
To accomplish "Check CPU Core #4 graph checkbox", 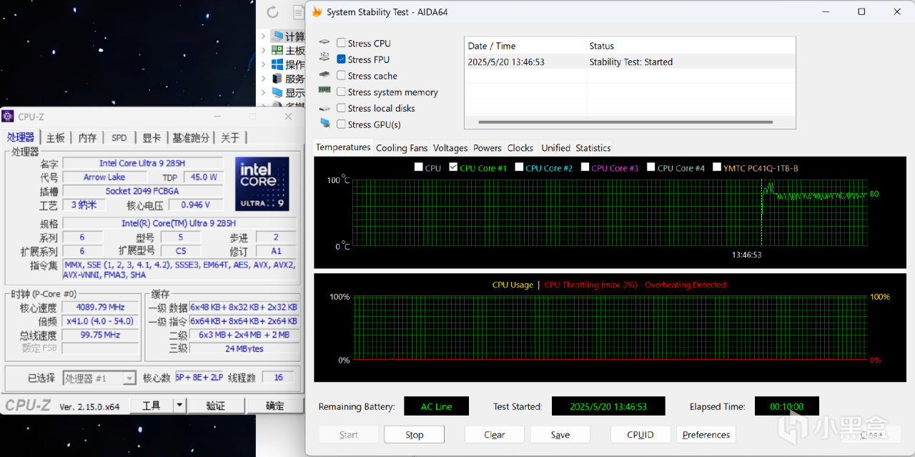I will coord(651,167).
